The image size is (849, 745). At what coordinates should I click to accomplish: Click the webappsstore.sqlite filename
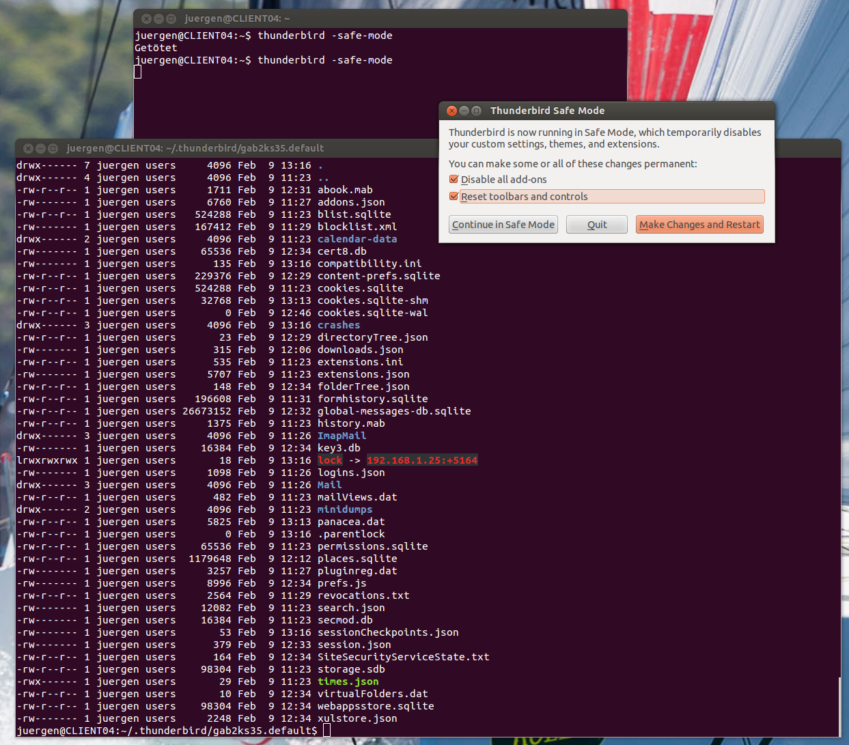pyautogui.click(x=376, y=706)
